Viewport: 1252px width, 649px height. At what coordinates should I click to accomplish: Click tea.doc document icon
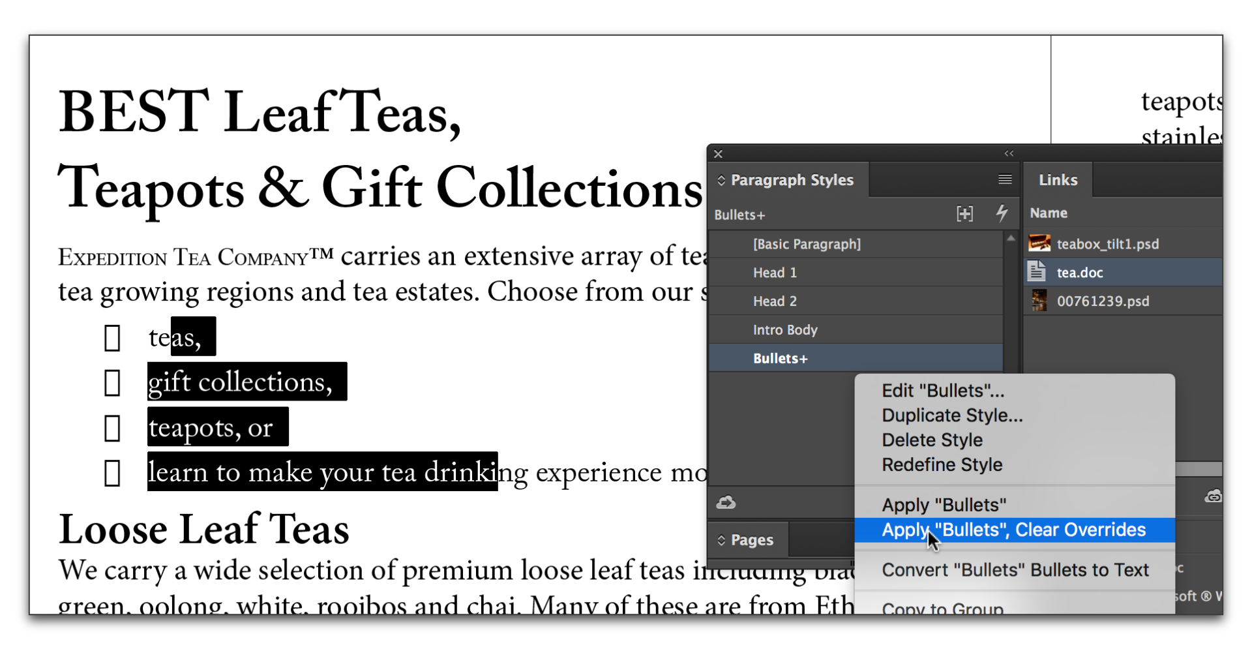click(1037, 271)
